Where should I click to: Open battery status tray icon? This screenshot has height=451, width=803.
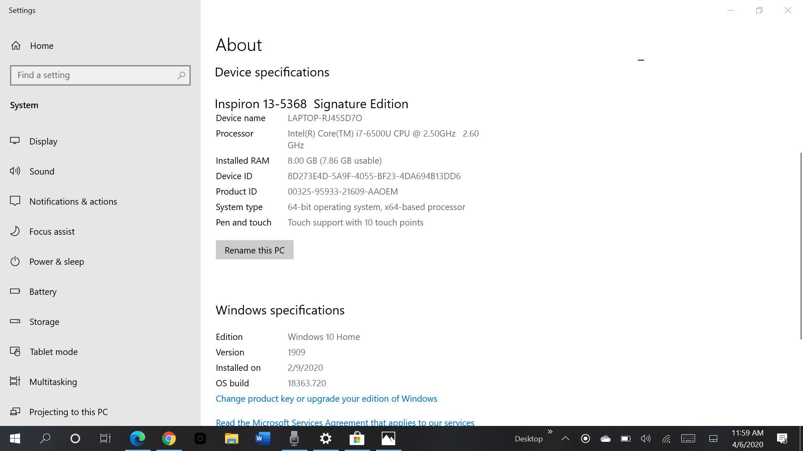626,438
